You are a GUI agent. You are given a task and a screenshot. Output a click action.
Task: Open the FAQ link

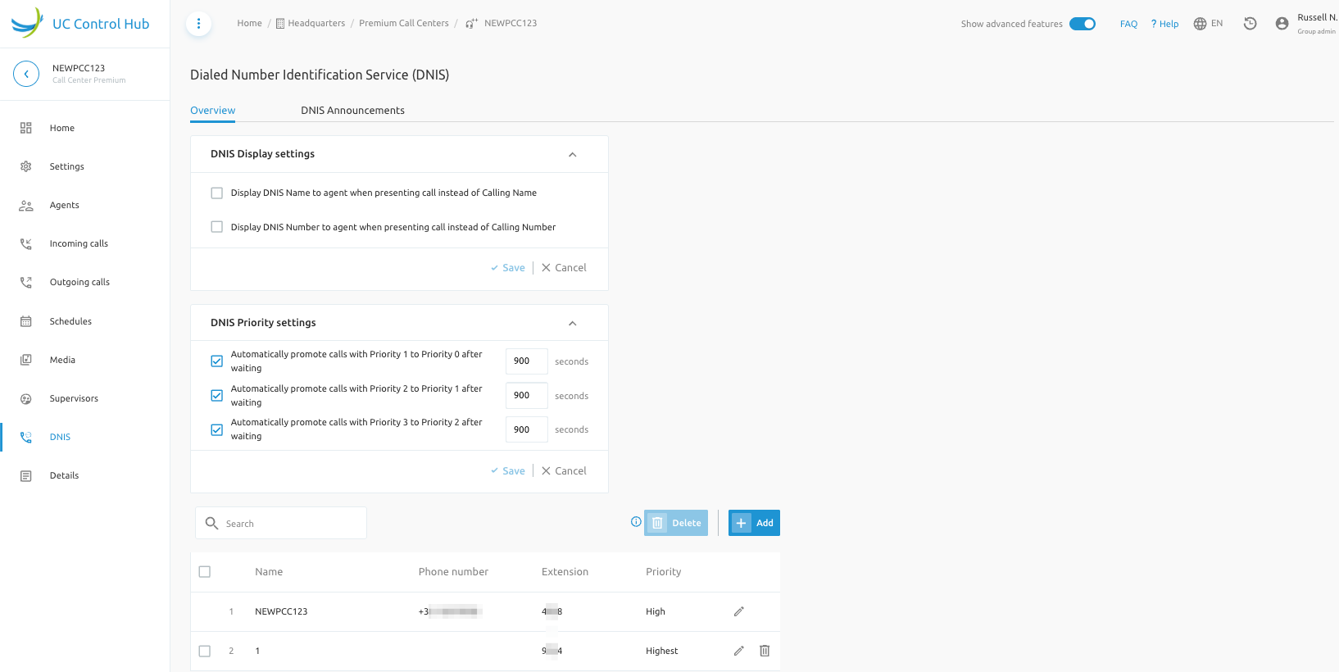(x=1128, y=24)
